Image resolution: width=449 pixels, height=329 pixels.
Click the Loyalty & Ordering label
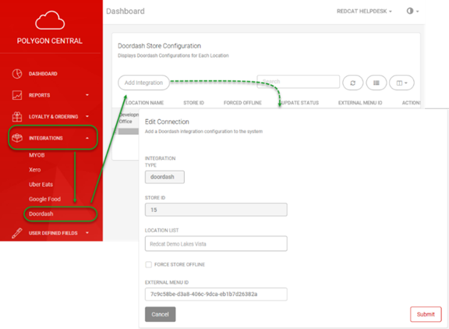click(53, 117)
